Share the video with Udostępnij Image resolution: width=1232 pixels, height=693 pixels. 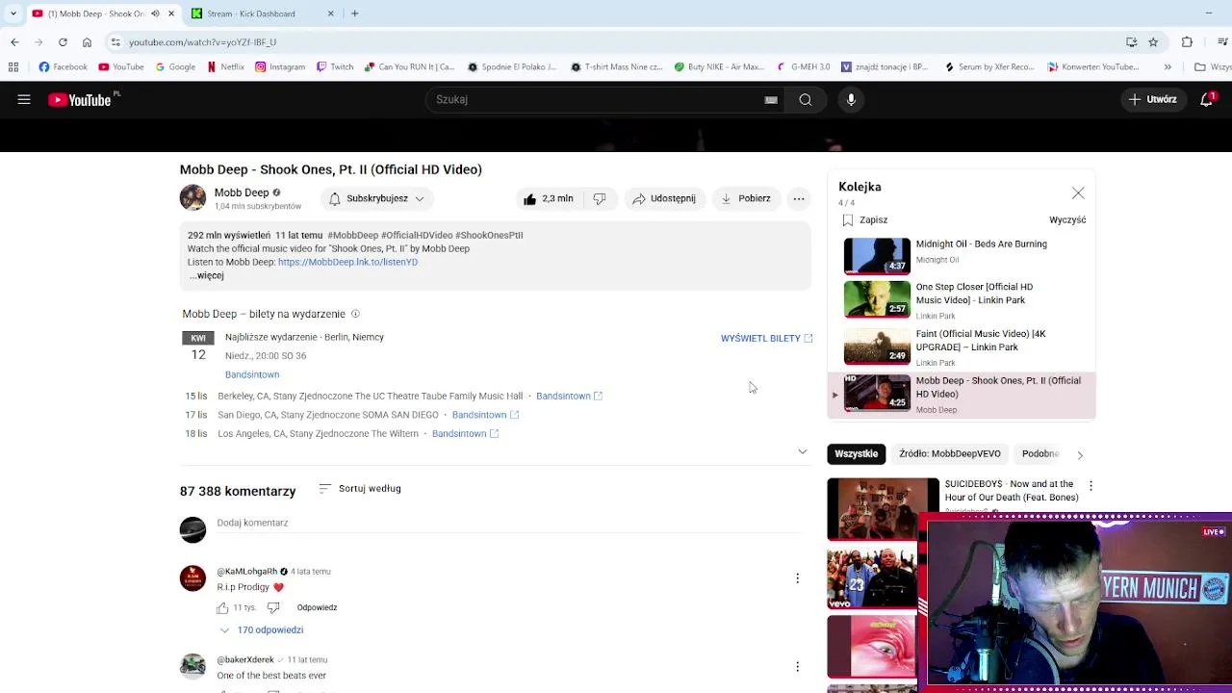(663, 198)
